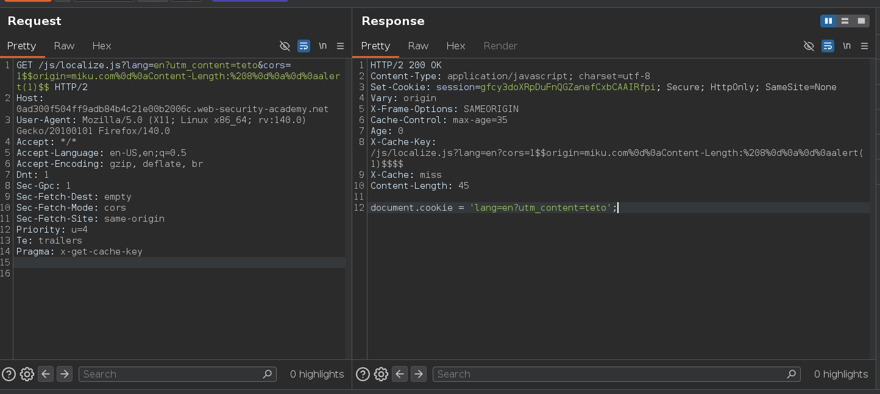Open Response Render tab

coord(500,46)
